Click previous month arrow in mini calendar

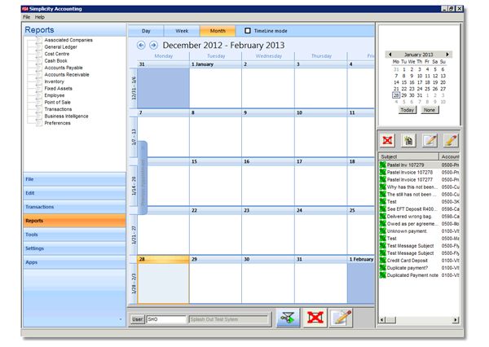(x=390, y=55)
